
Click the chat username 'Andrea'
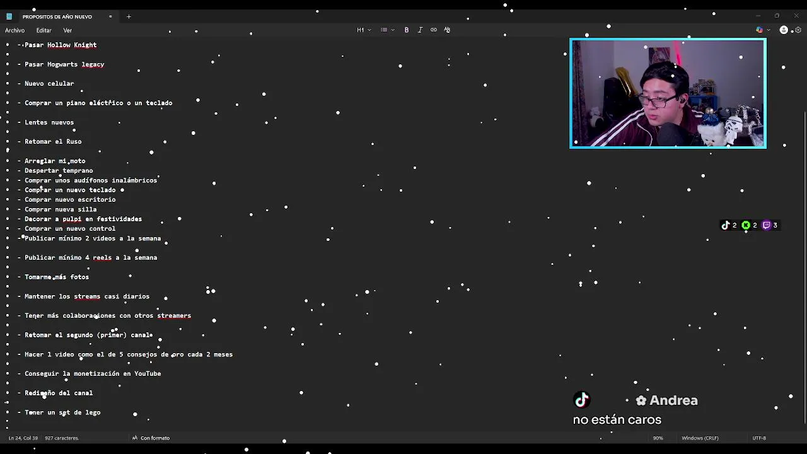pyautogui.click(x=673, y=400)
